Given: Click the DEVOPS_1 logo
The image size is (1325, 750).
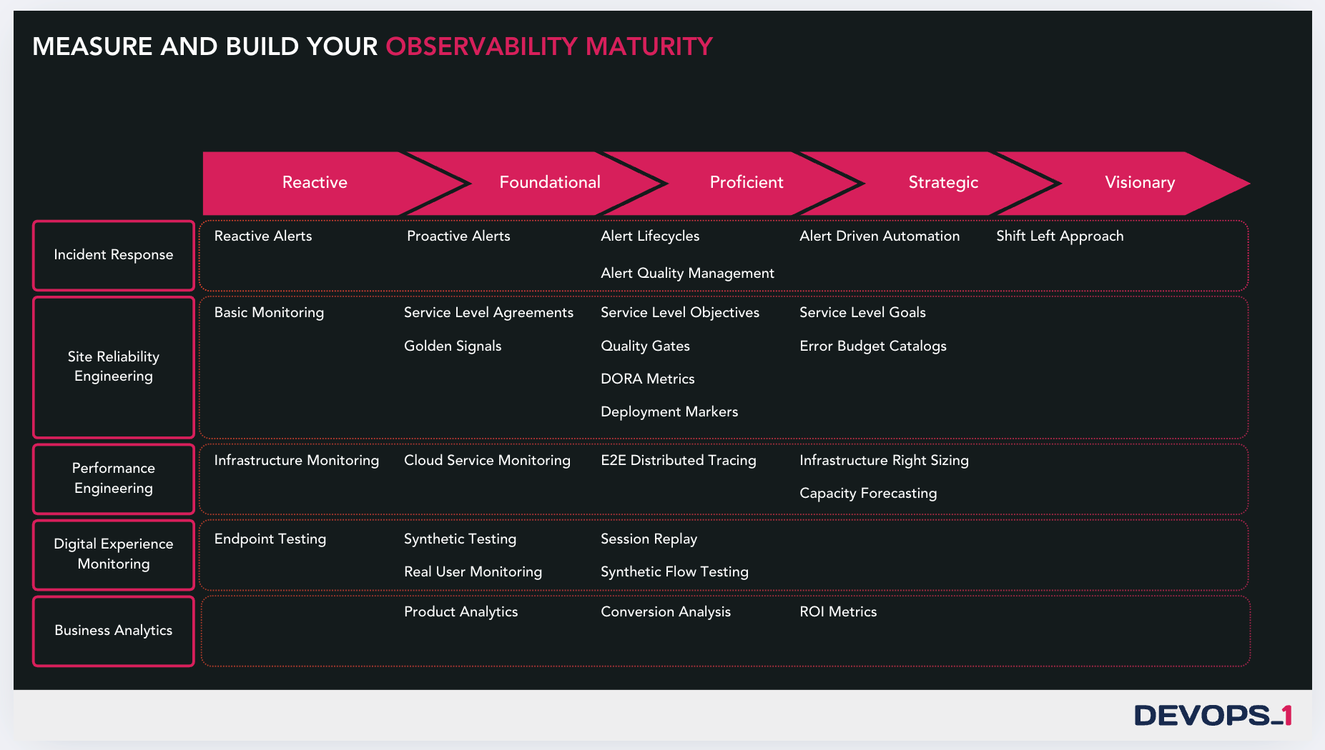Looking at the screenshot, I should coord(1213,715).
